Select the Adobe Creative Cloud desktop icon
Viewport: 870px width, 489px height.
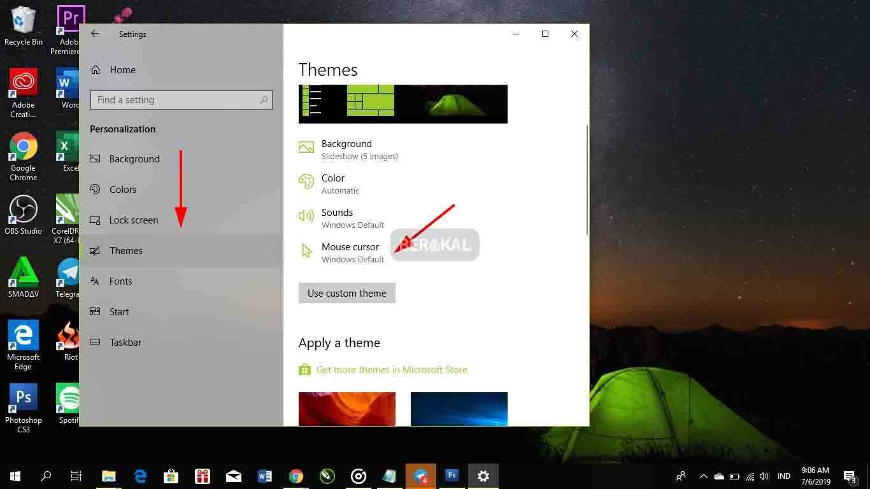coord(24,94)
